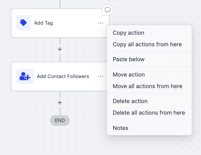Image resolution: width=201 pixels, height=155 pixels.
Task: Choose Paste below in the menu
Action: coord(128,59)
